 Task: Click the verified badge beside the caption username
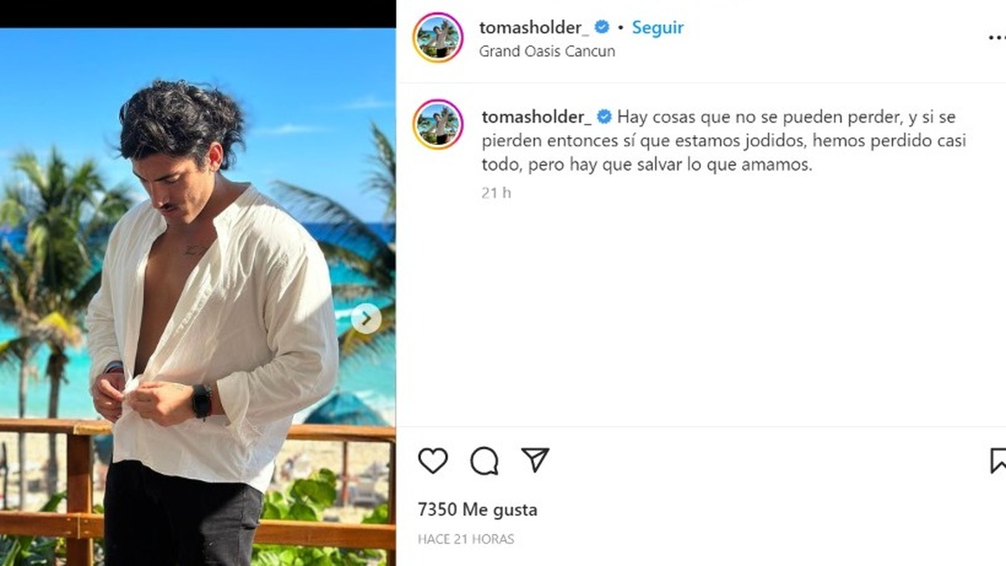click(604, 117)
